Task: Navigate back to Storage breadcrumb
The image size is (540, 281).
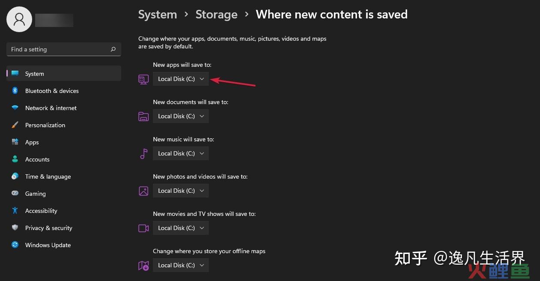Action: [216, 15]
